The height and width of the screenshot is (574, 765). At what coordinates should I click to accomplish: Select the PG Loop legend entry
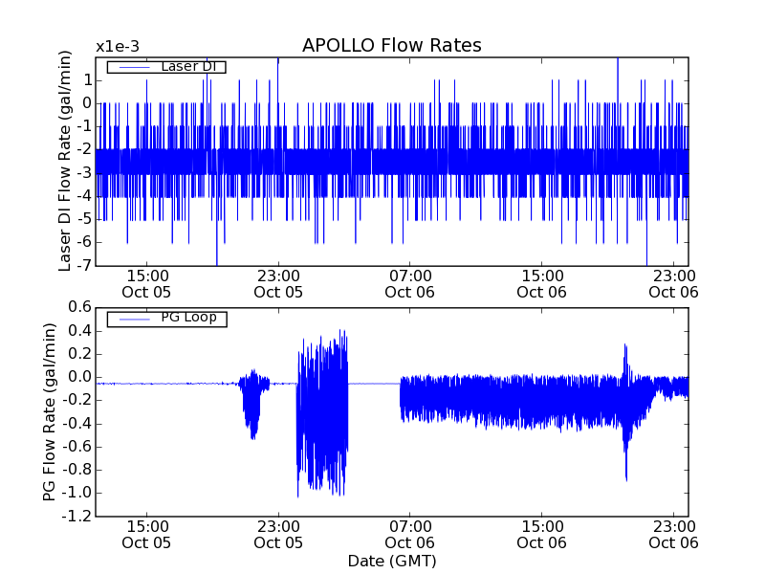click(165, 318)
